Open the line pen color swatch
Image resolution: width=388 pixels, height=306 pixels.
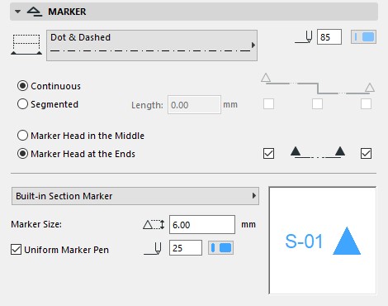(363, 37)
